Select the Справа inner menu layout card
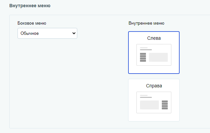The image size is (210, 133). (x=154, y=100)
